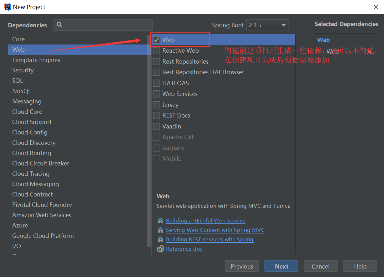Image resolution: width=384 pixels, height=277 pixels.
Task: Click the spring icon beside Building a RESTful Web Service
Action: 160,221
